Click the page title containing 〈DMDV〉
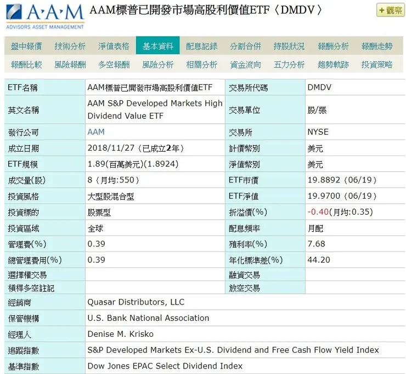Screen dimensions: 406x374 (x=206, y=10)
